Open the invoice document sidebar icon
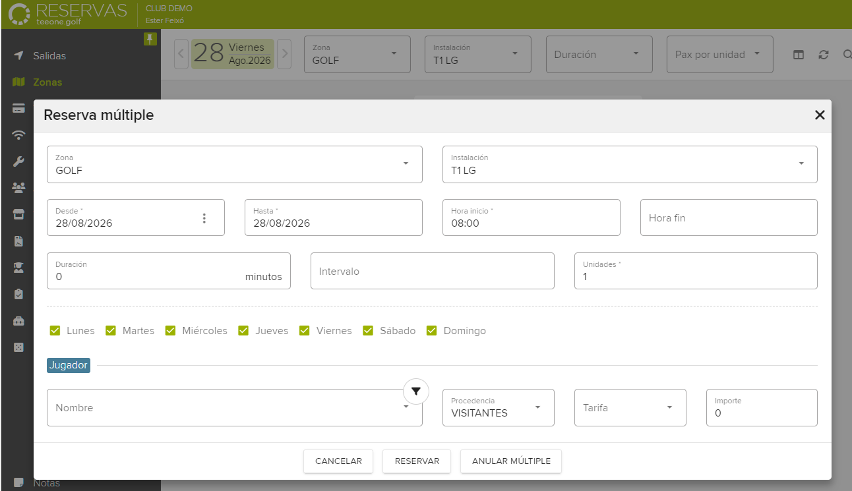The height and width of the screenshot is (491, 852). pyautogui.click(x=18, y=241)
